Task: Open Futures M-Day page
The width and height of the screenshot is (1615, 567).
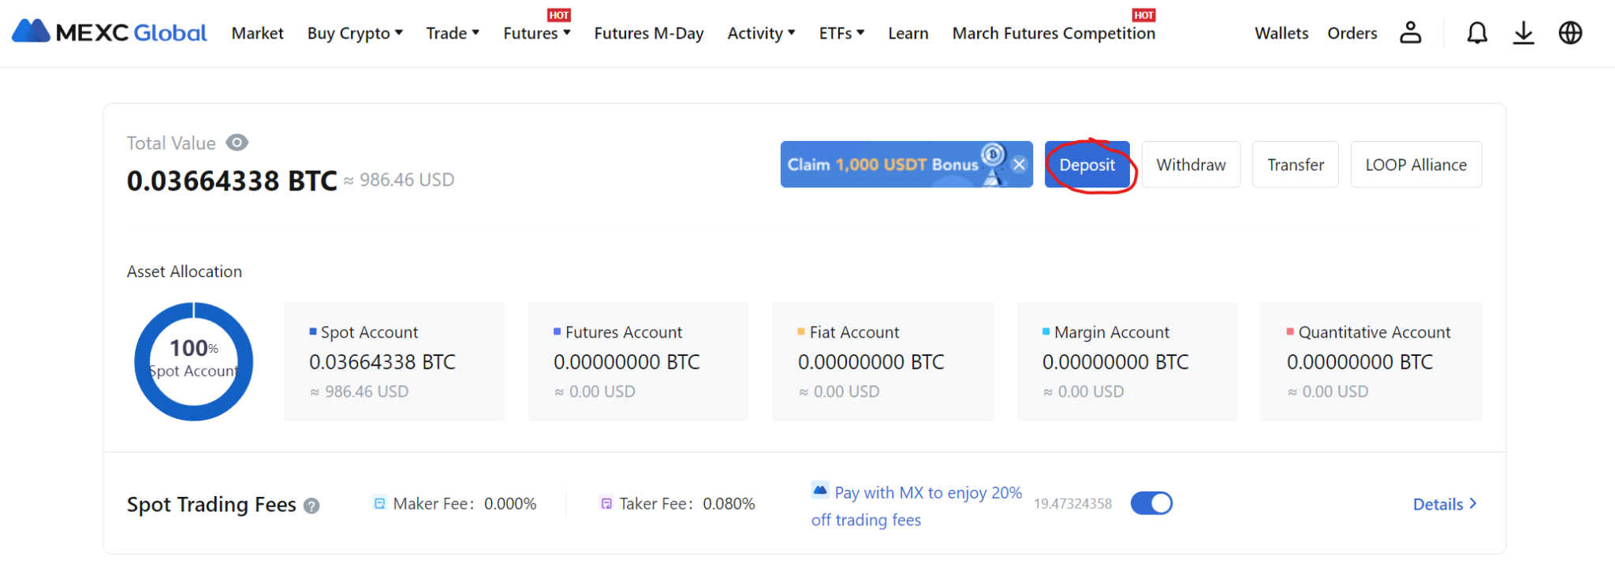Action: (x=648, y=33)
